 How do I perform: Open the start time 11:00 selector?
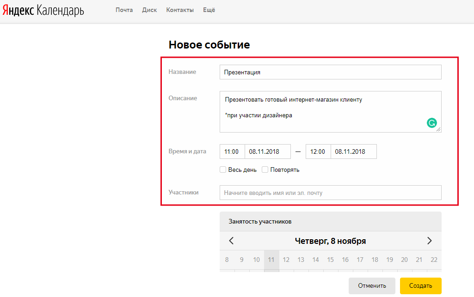pyautogui.click(x=232, y=152)
